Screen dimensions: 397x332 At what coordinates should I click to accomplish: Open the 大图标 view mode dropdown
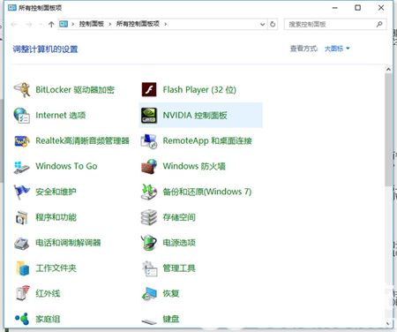pos(337,49)
